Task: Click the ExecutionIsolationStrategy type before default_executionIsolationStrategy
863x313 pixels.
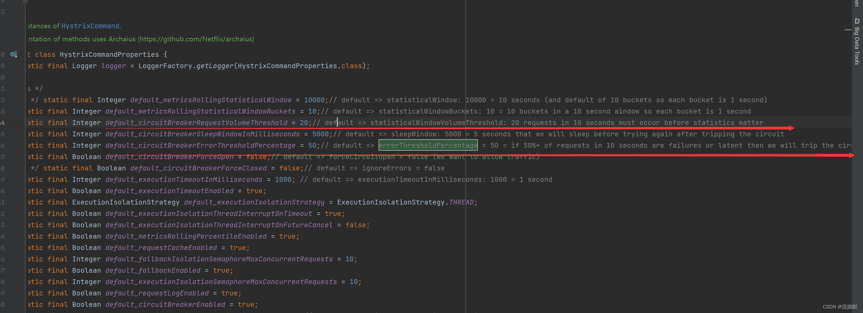Action: tap(126, 202)
